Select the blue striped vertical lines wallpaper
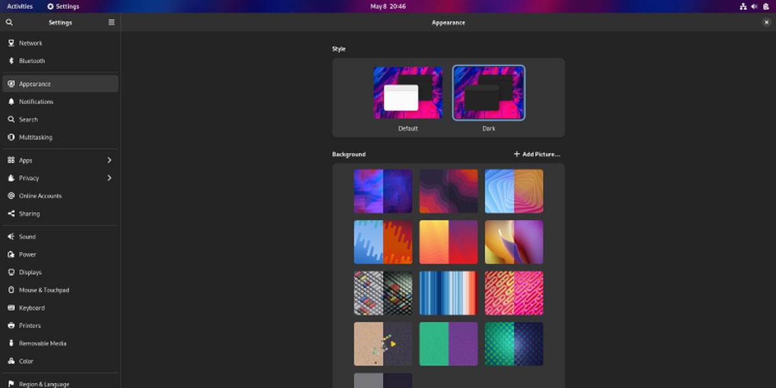Viewport: 776px width, 388px height. click(448, 293)
